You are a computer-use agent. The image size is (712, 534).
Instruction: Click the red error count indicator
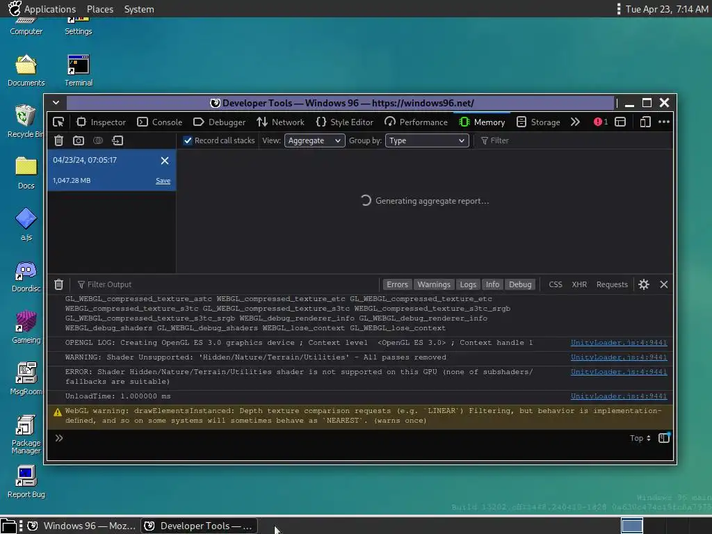pyautogui.click(x=600, y=122)
